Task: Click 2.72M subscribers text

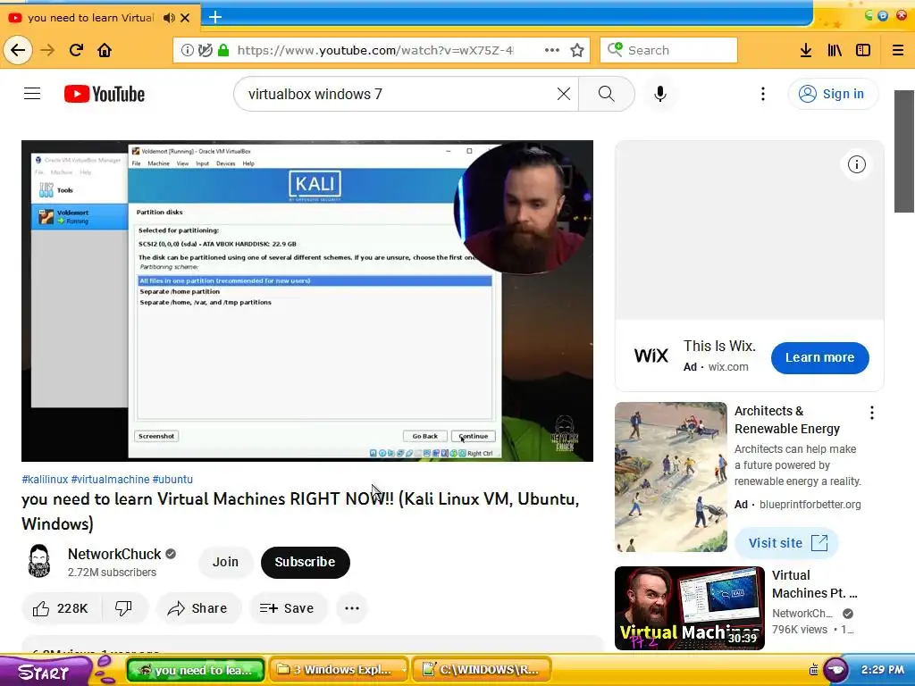Action: (112, 573)
